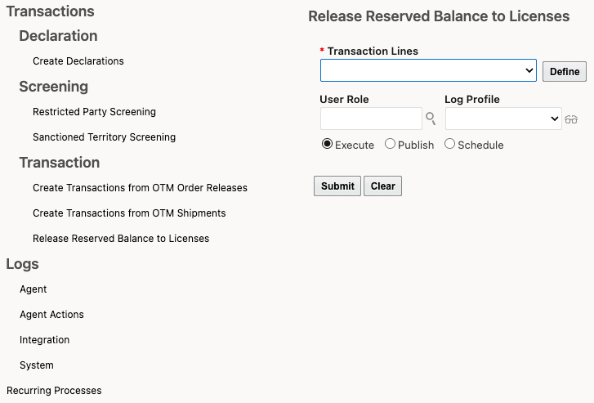The height and width of the screenshot is (403, 594).
Task: Click the Clear button
Action: coord(382,186)
